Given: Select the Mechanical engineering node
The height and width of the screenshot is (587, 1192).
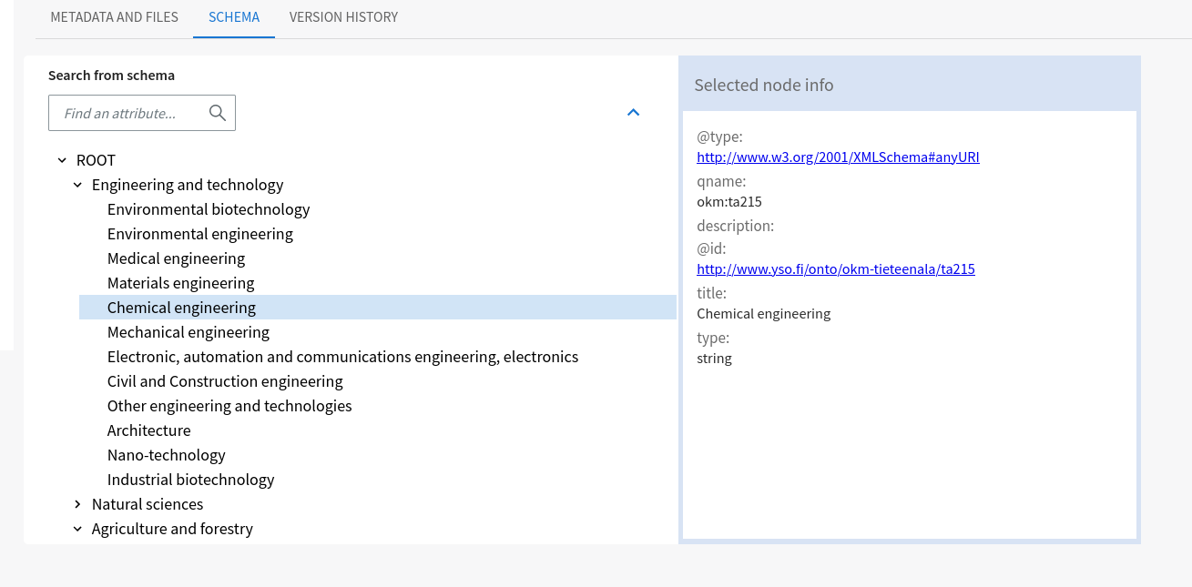Looking at the screenshot, I should pyautogui.click(x=188, y=332).
